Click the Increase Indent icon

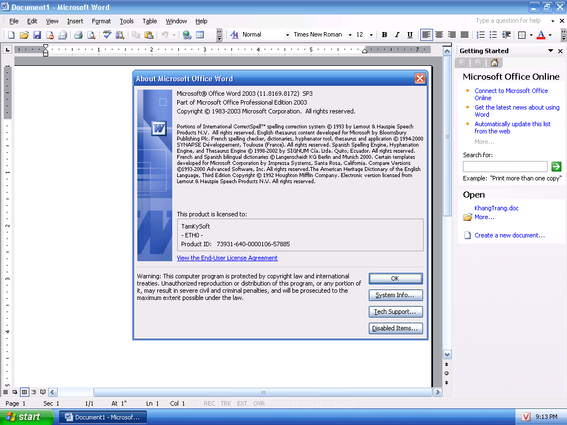point(506,35)
